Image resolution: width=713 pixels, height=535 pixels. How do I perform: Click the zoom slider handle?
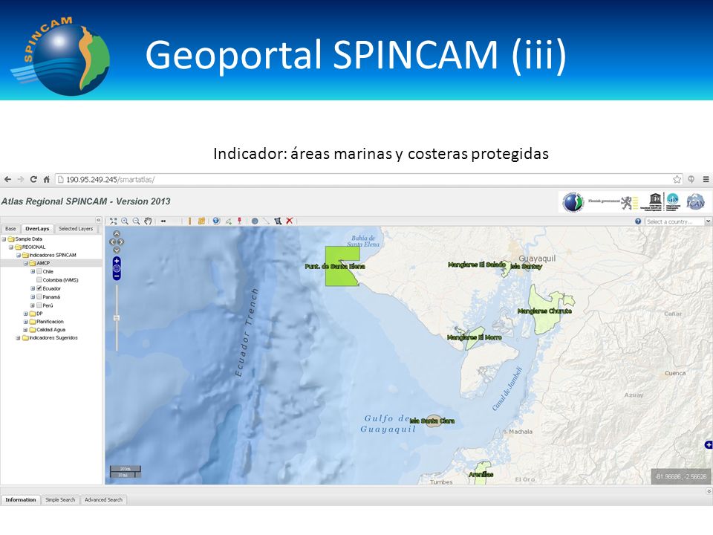coord(117,318)
